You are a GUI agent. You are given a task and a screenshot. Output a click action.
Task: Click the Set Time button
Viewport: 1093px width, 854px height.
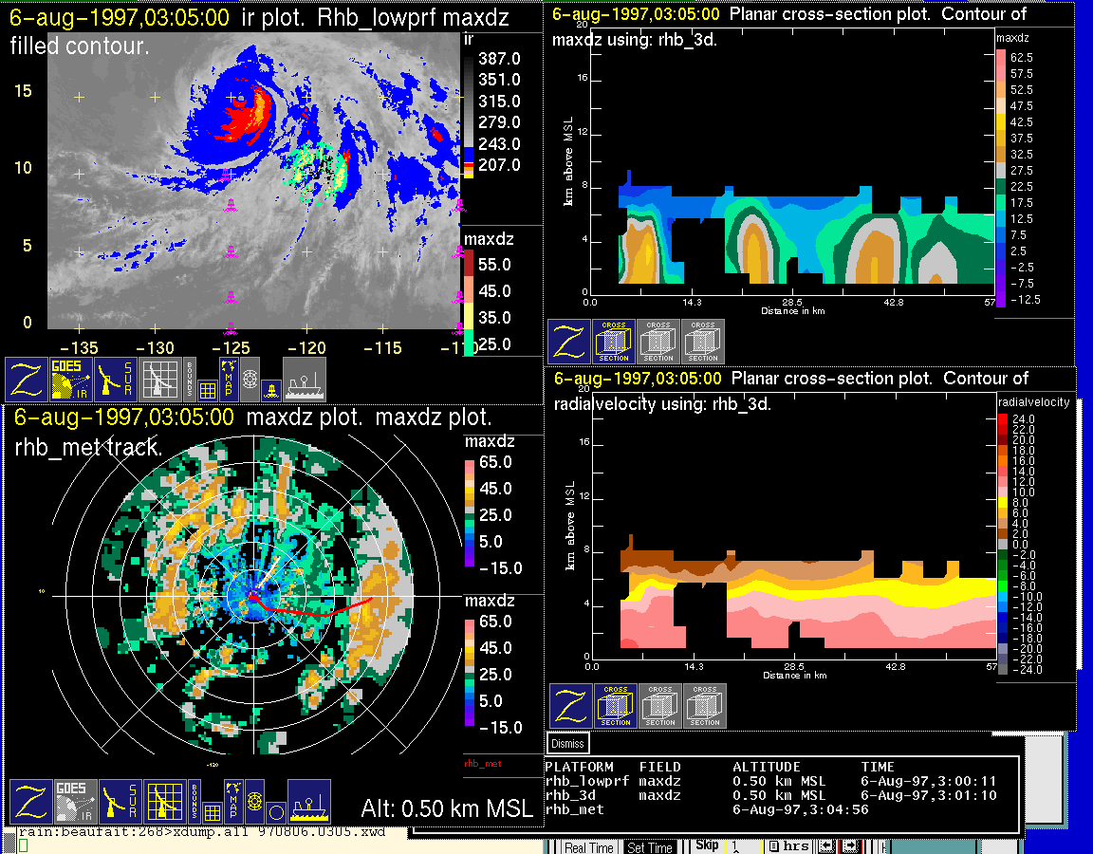(x=651, y=847)
